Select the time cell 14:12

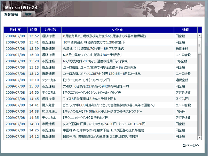tap(34, 136)
